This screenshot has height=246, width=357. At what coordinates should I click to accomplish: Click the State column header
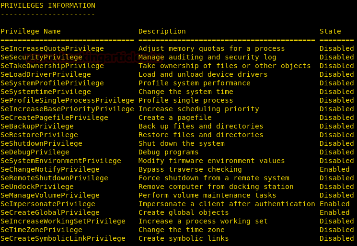330,31
